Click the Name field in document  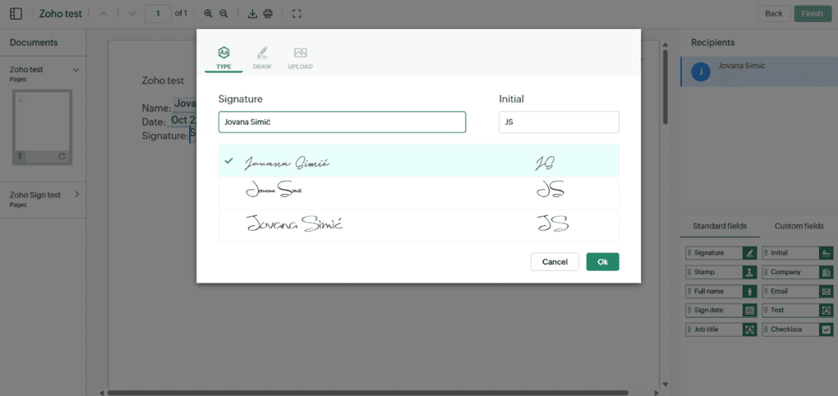pos(186,104)
